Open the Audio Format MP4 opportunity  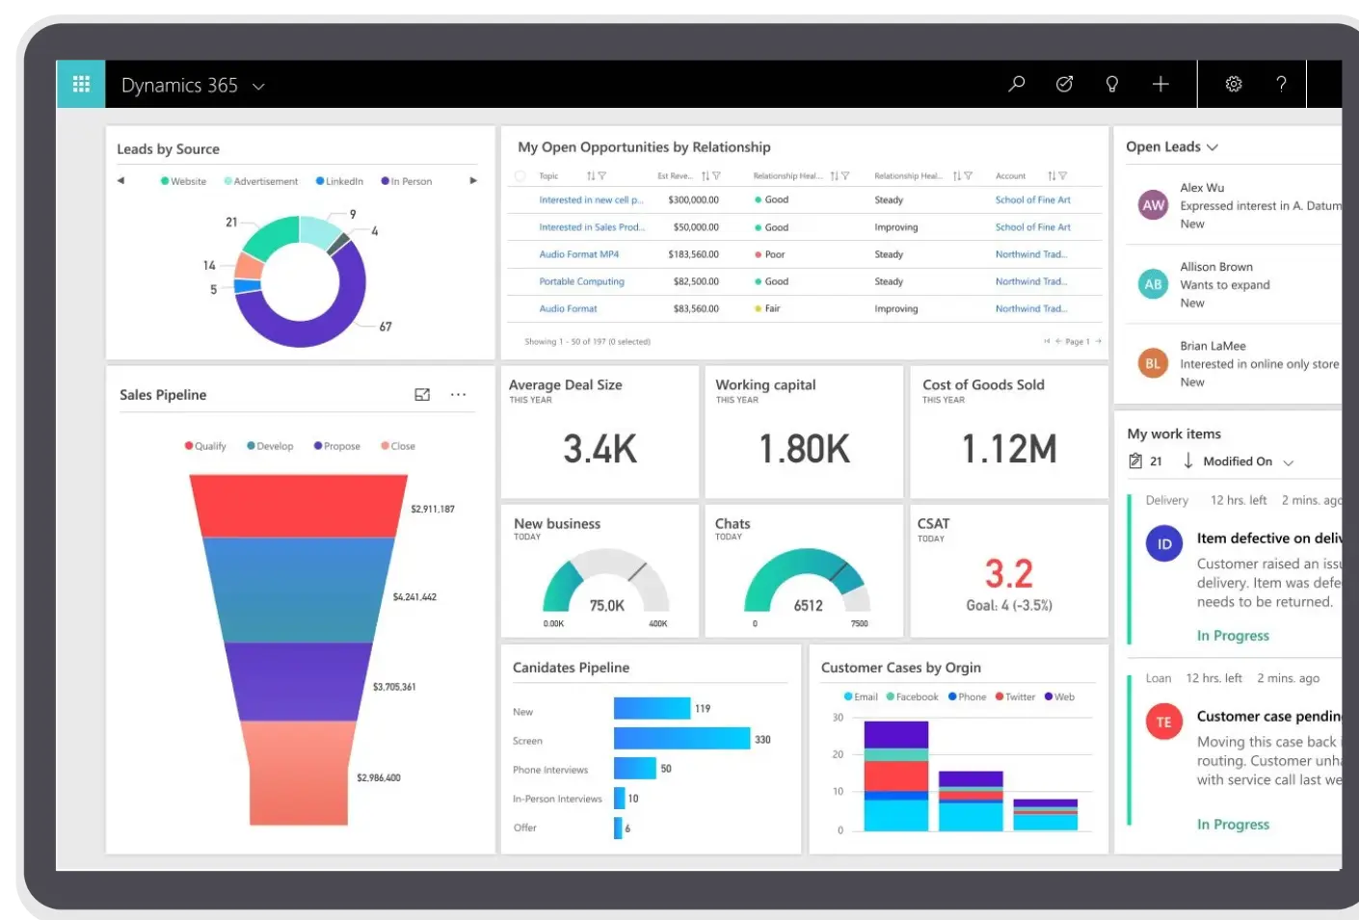click(x=578, y=254)
